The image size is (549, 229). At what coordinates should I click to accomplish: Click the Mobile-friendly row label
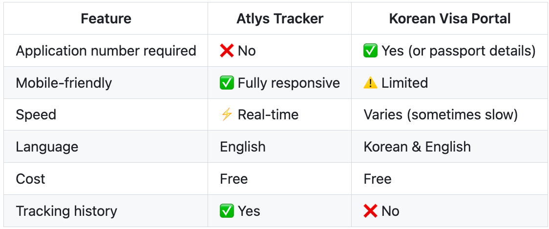tap(63, 83)
